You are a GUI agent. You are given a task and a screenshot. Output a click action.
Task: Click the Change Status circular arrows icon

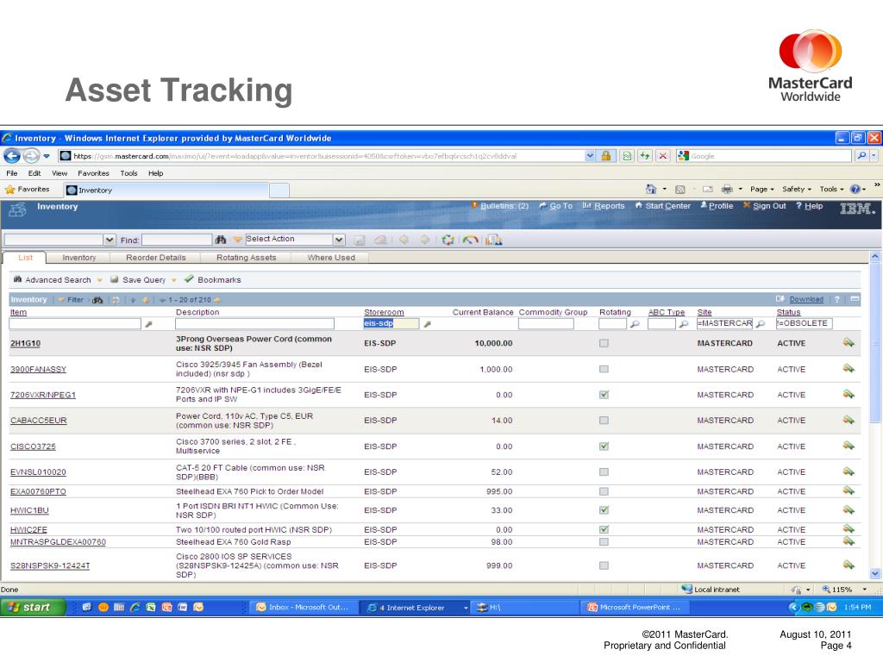448,240
